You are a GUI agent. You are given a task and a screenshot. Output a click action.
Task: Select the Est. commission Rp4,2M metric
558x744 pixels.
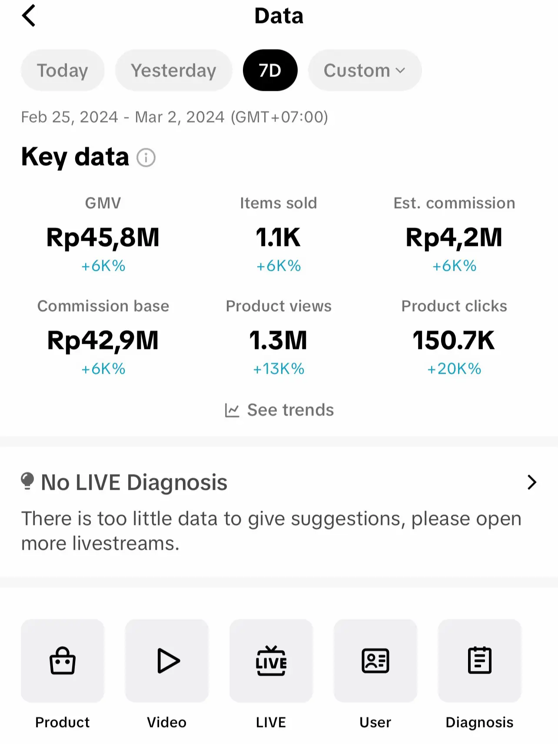click(x=454, y=237)
